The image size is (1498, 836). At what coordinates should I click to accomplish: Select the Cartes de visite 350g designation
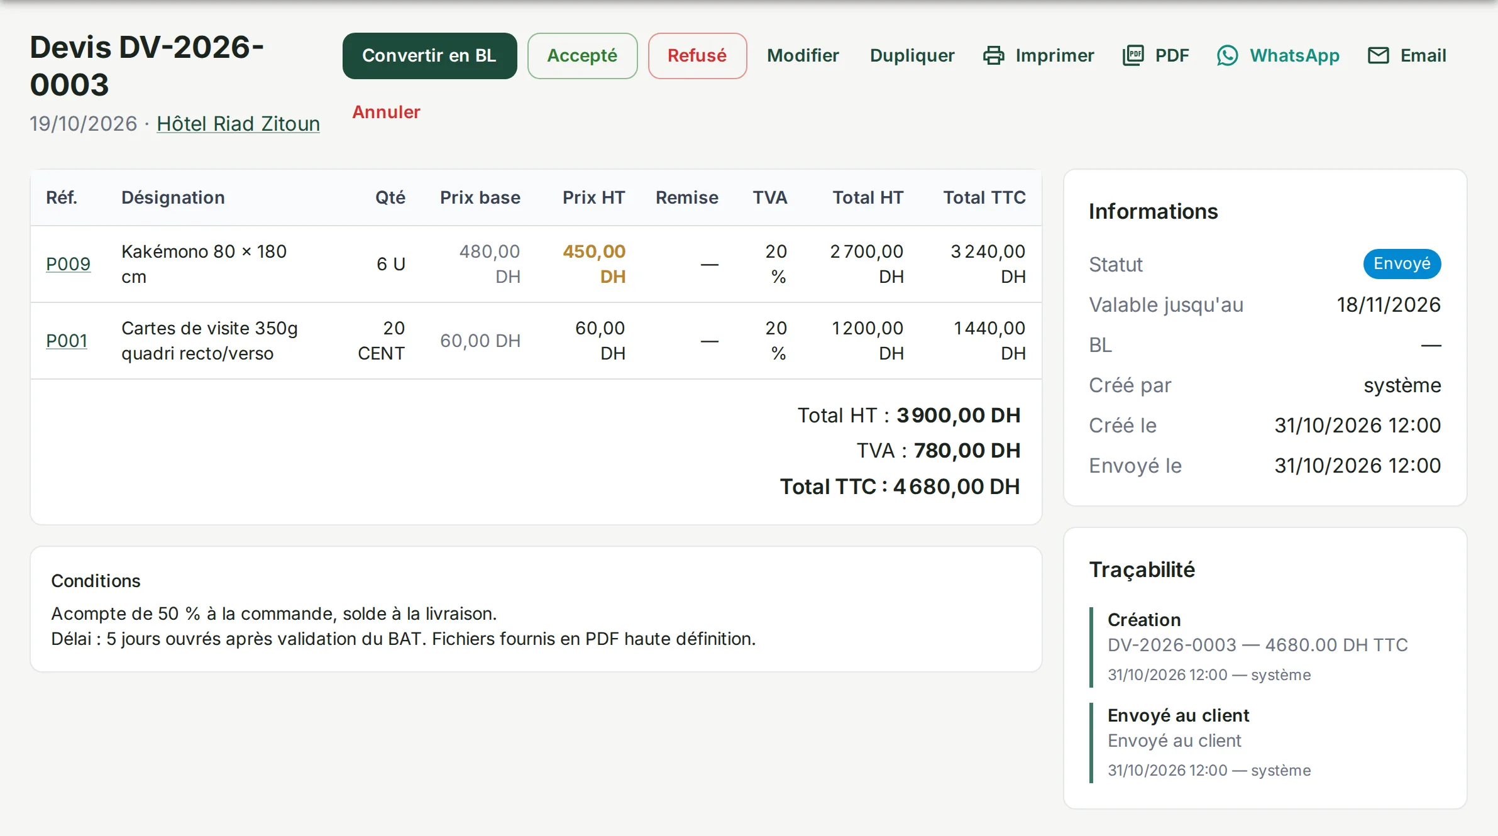[x=209, y=341]
